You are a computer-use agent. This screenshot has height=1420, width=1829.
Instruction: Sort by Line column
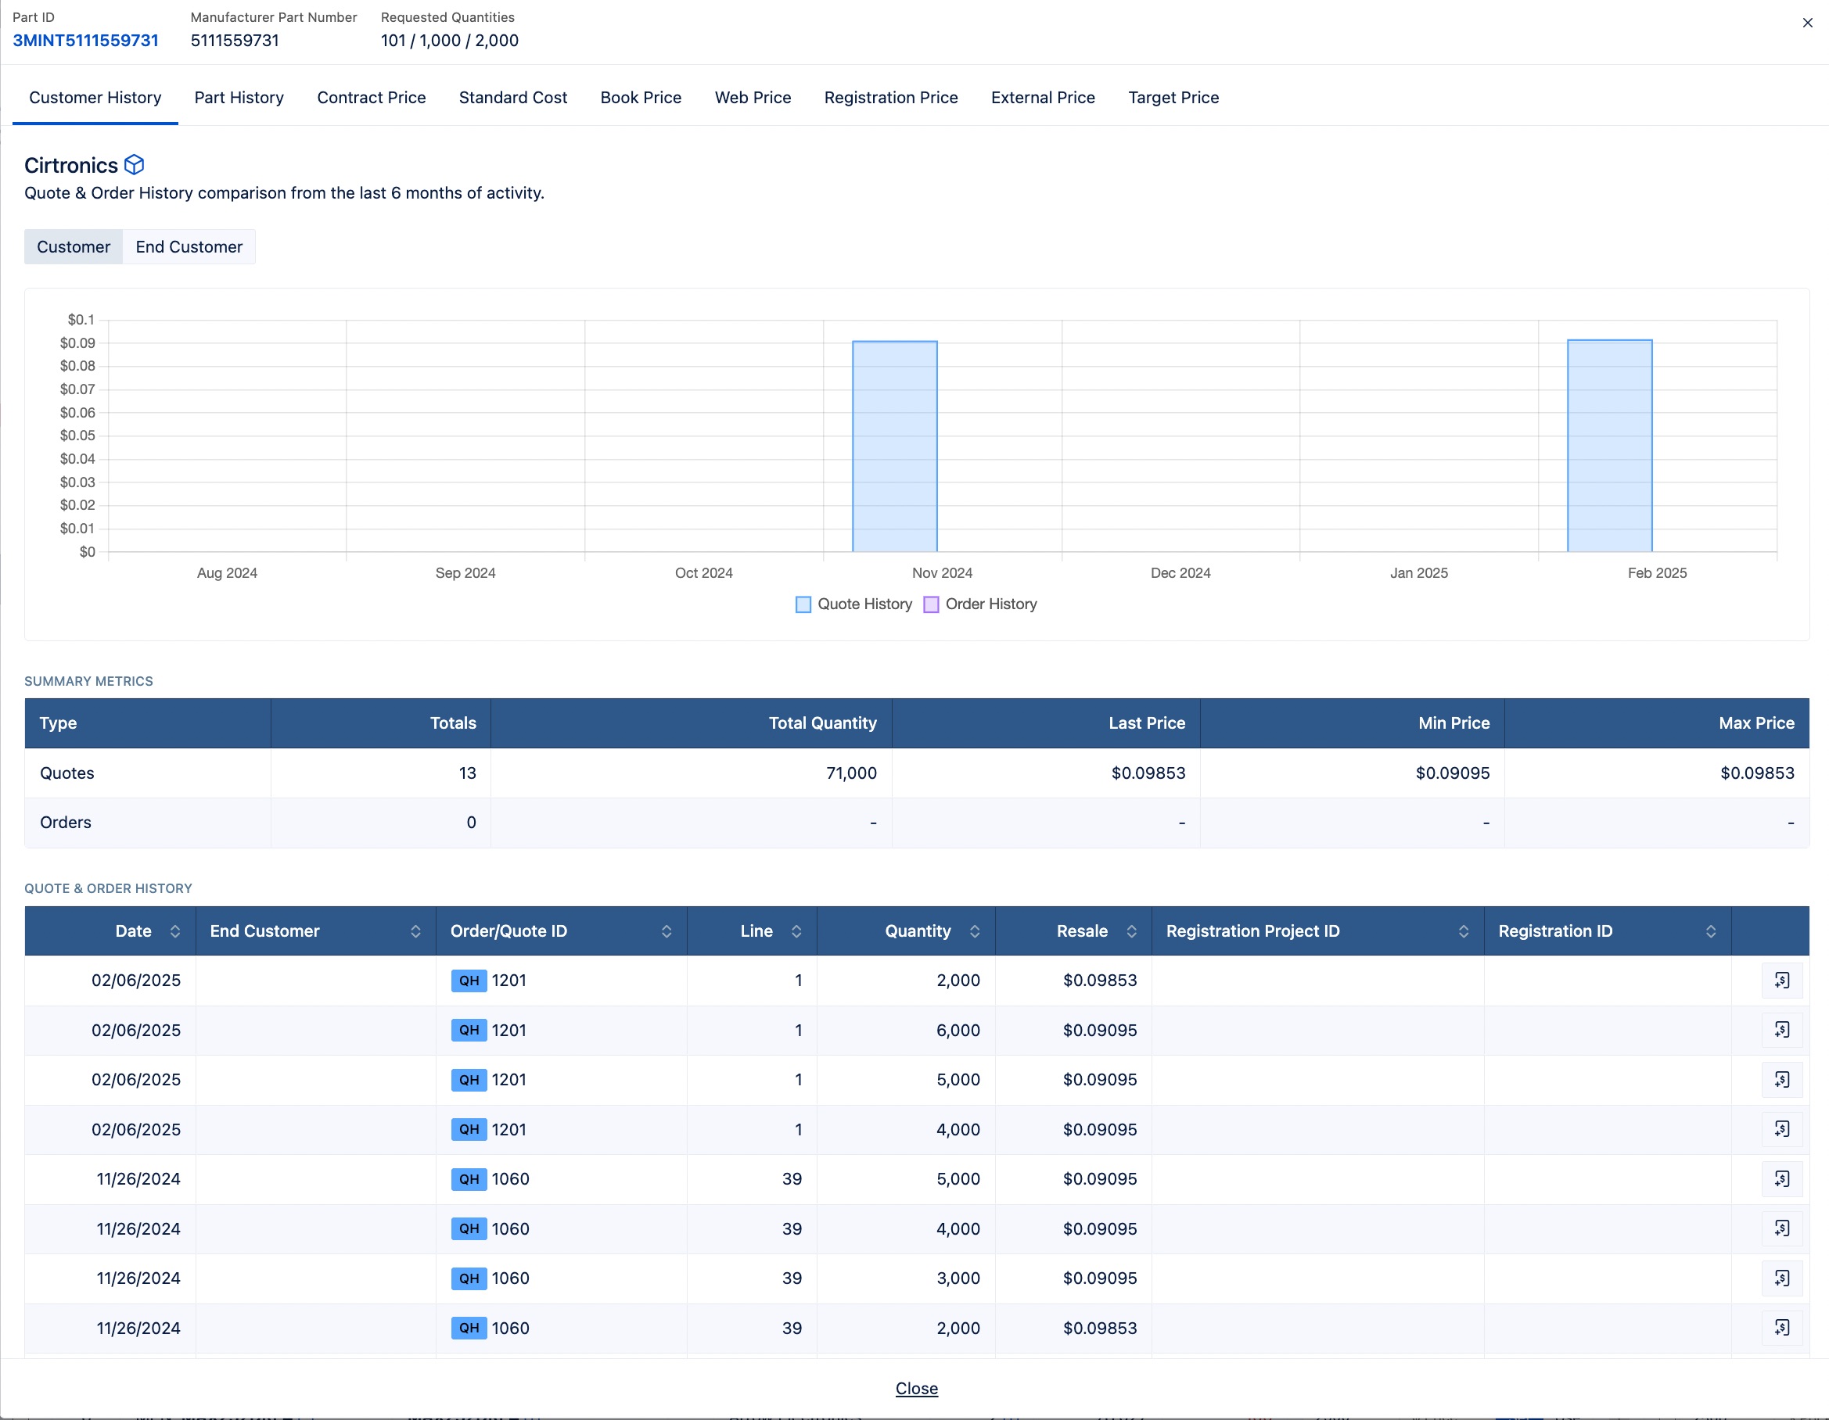click(796, 931)
